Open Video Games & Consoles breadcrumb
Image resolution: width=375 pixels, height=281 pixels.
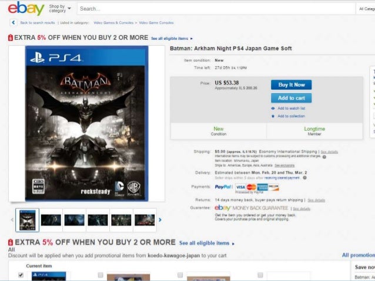pyautogui.click(x=113, y=23)
